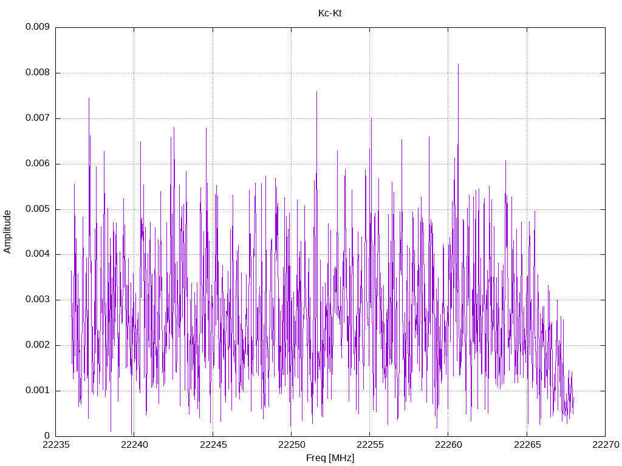Image resolution: width=622 pixels, height=466 pixels.
Task: Click the x-axis tick label 22265
Action: (x=527, y=445)
